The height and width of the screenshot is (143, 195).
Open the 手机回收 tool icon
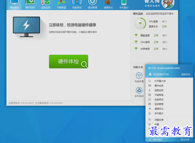pyautogui.click(x=139, y=92)
